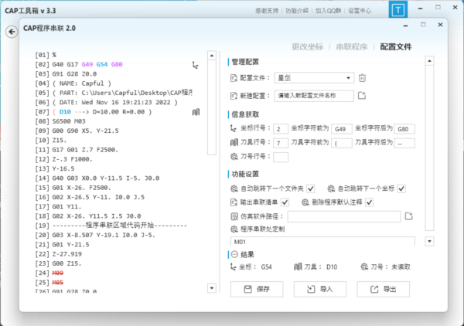Viewport: 464px width, 326px height.
Task: Click tool marker icon beside line 07
Action: click(x=196, y=112)
